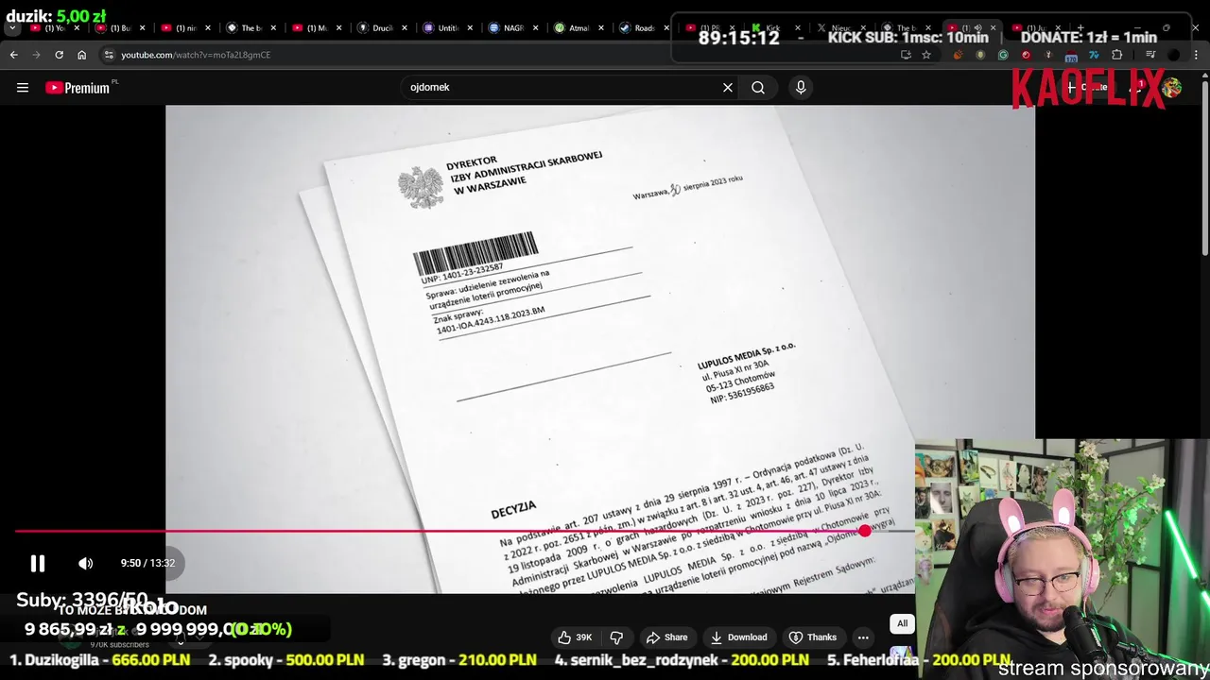The image size is (1210, 680).
Task: Open the browser profile avatar
Action: point(1173,55)
